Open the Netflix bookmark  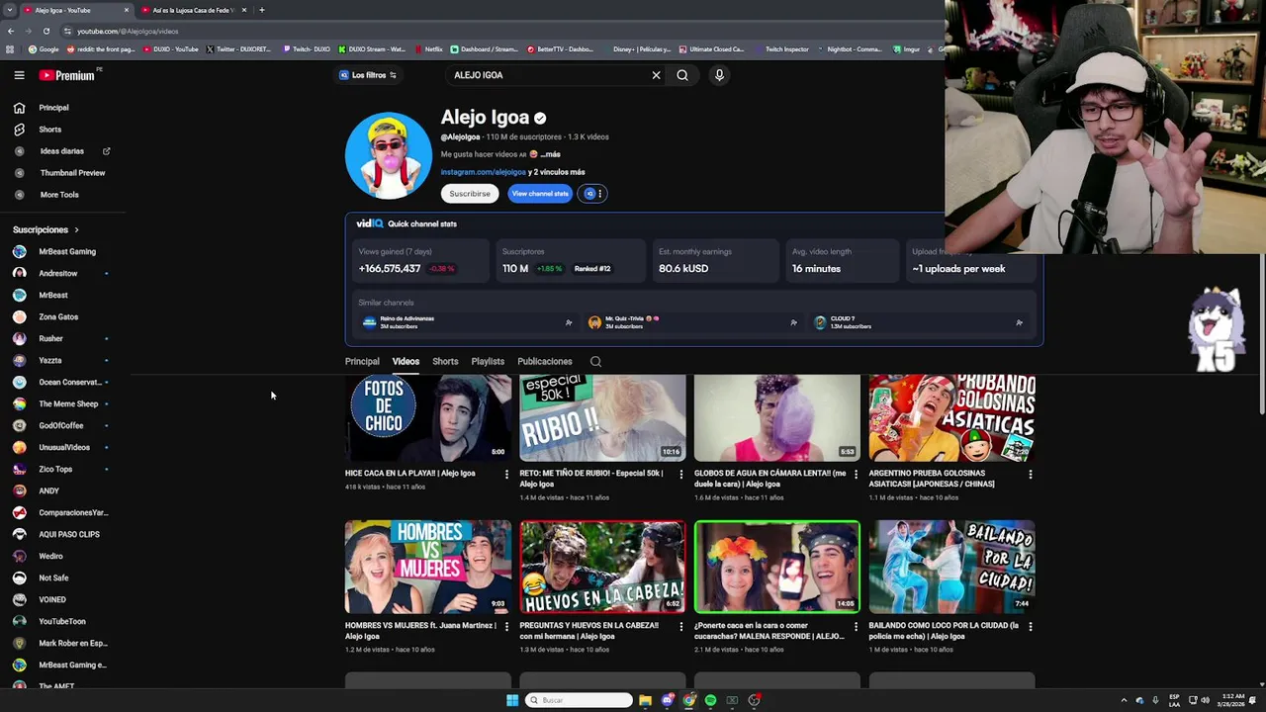click(428, 49)
